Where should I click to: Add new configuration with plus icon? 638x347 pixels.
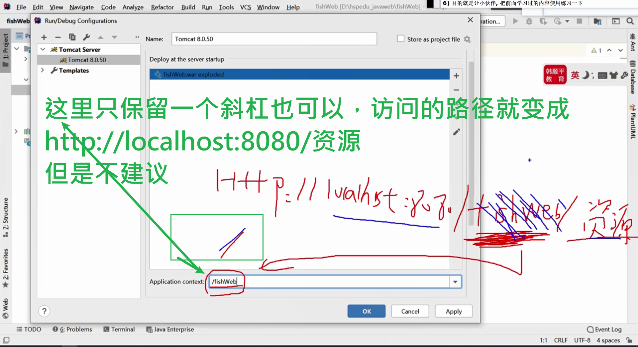[x=44, y=37]
